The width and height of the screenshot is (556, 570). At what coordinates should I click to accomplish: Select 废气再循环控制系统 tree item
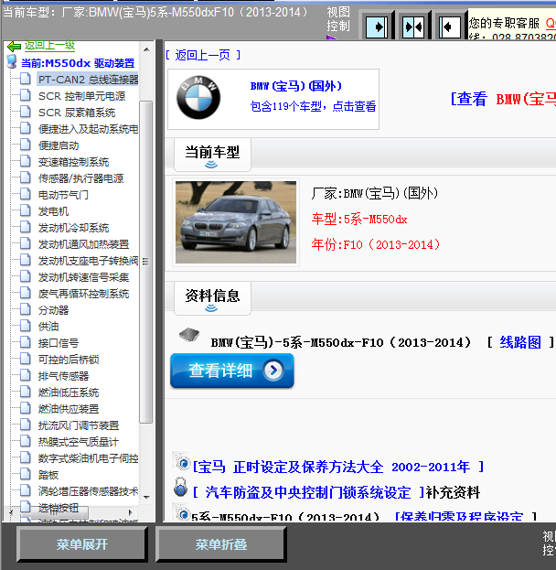click(83, 294)
